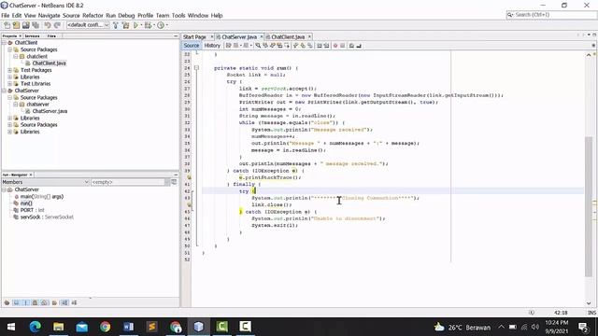Click the Find Previous Occurrence editor icon
This screenshot has width=598, height=336.
pyautogui.click(x=265, y=46)
